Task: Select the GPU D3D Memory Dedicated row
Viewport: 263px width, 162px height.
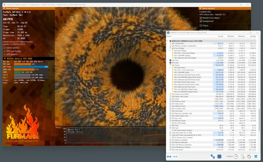Action: [213, 145]
